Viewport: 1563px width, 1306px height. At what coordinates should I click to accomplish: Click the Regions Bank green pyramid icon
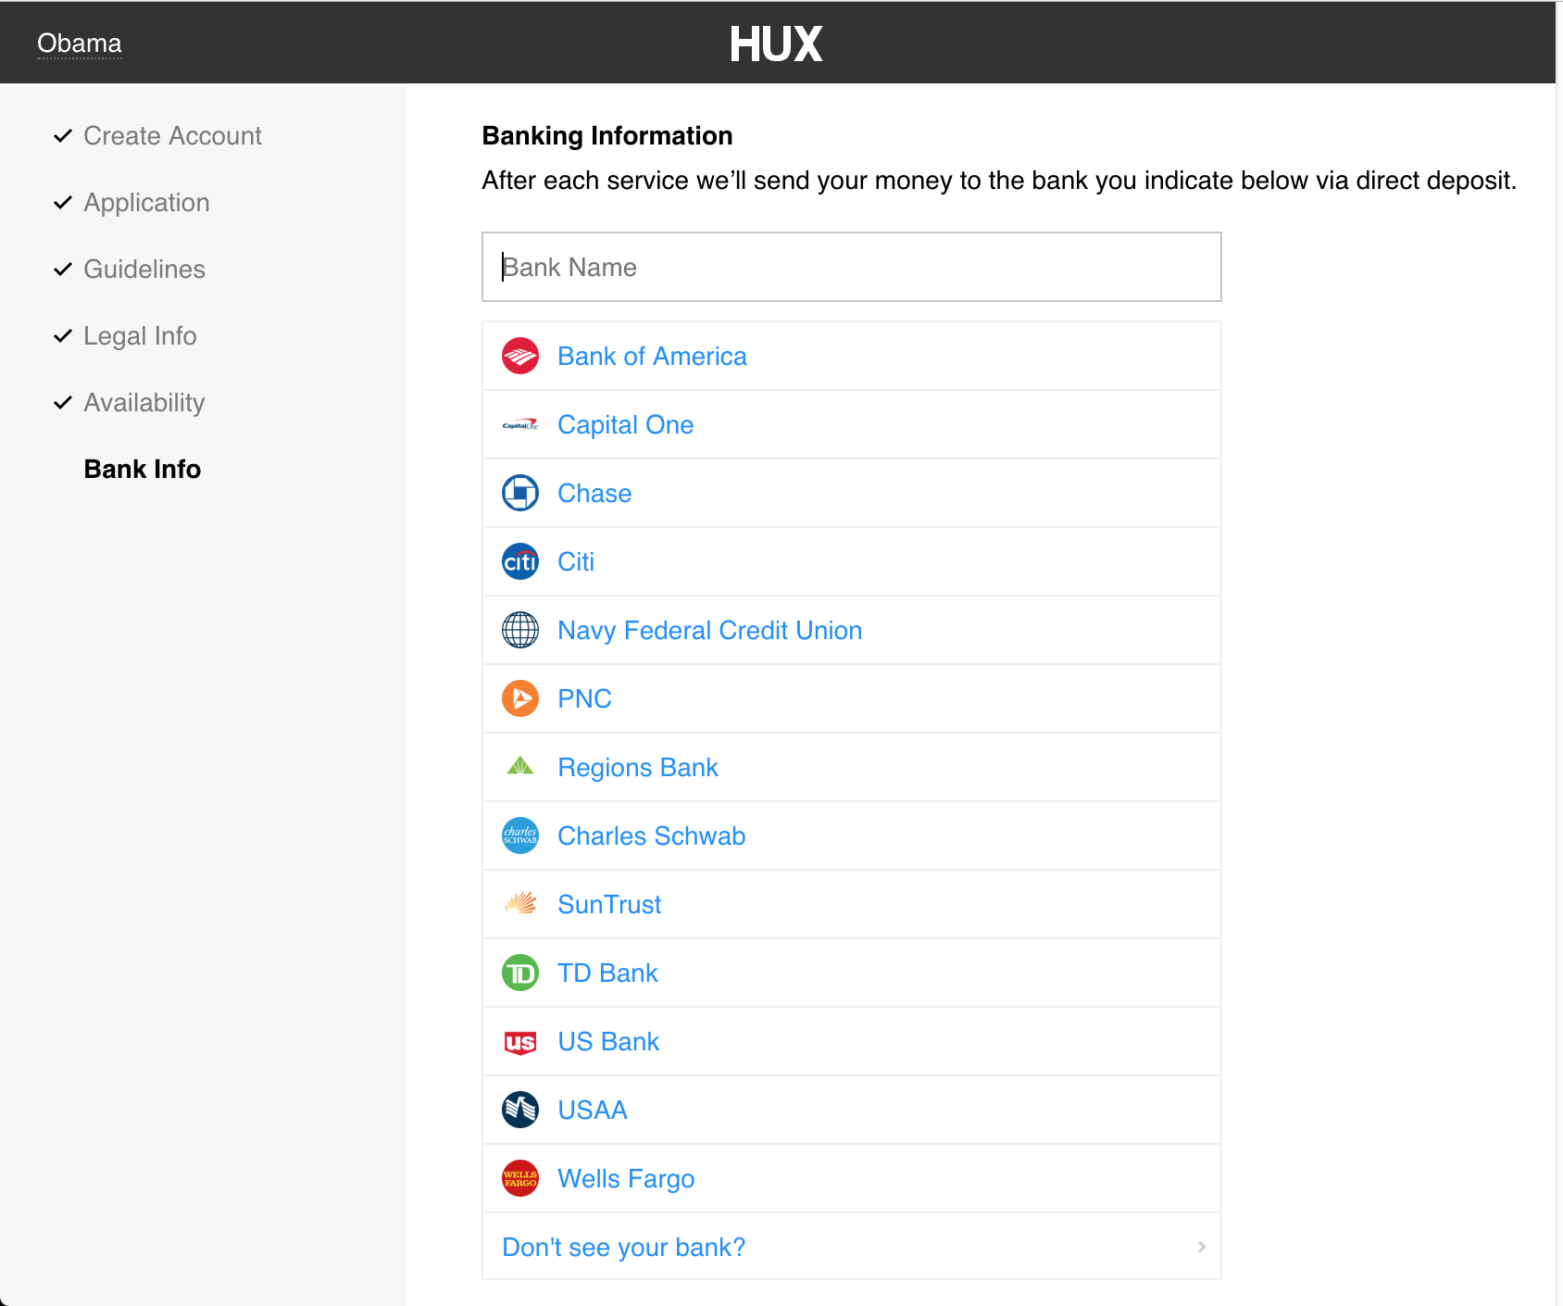[x=520, y=766]
